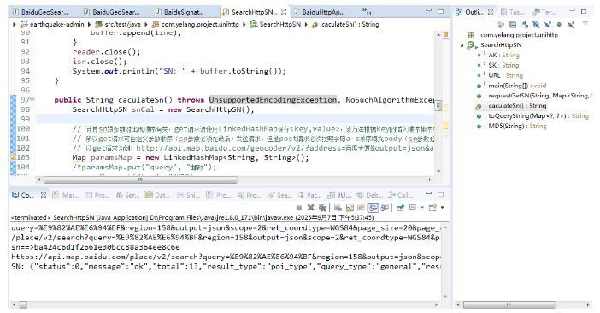600x313 pixels.
Task: Toggle Hide Local Types in Outline
Action: (571, 25)
